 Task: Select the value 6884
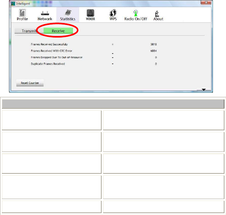153,51
